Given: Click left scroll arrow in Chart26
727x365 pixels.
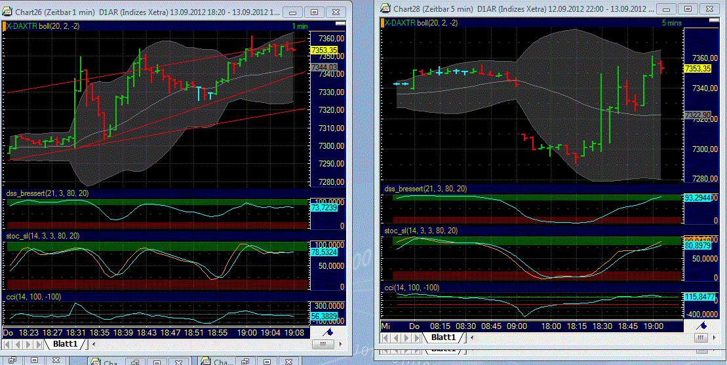Looking at the screenshot, I should pyautogui.click(x=94, y=345).
